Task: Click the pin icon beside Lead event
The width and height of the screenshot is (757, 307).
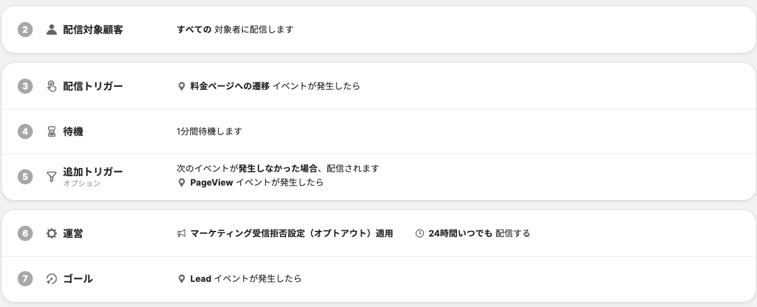Action: click(182, 279)
